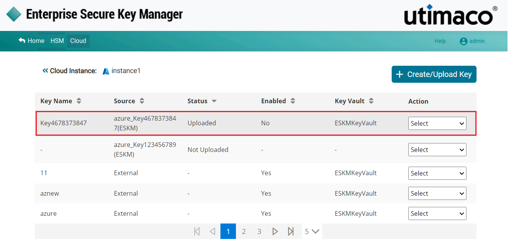Click the Azure icon next to instance1
This screenshot has height=244, width=511.
[106, 71]
